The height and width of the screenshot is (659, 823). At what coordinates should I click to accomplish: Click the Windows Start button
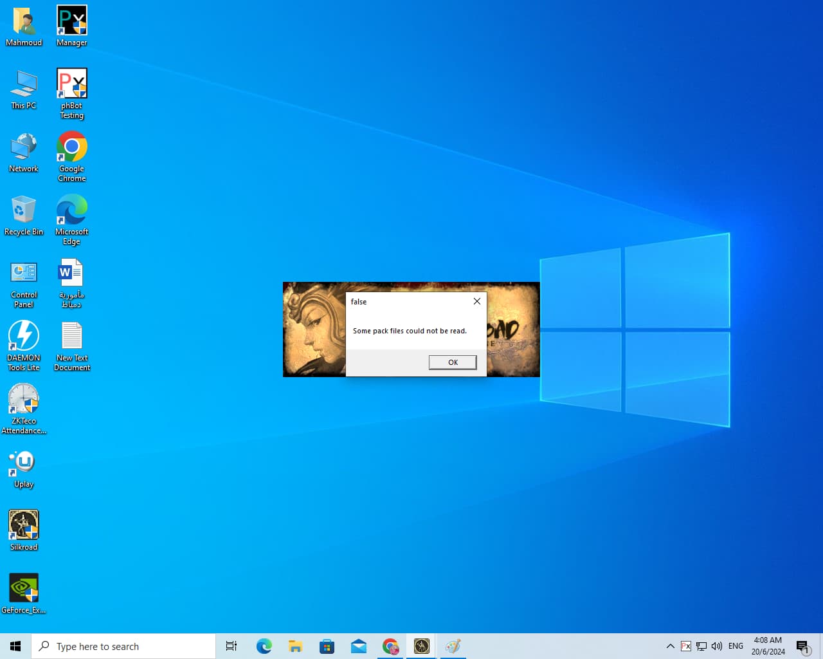(15, 646)
